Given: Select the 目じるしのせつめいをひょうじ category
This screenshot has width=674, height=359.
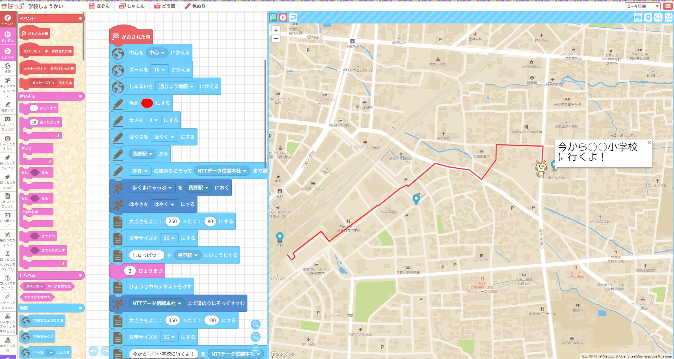Looking at the screenshot, I should [x=7, y=261].
